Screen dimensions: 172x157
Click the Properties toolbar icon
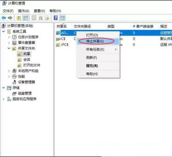[34, 18]
